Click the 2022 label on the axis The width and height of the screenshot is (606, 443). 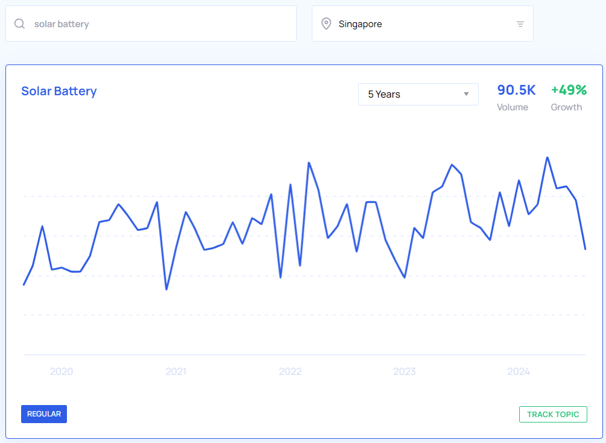coord(290,372)
